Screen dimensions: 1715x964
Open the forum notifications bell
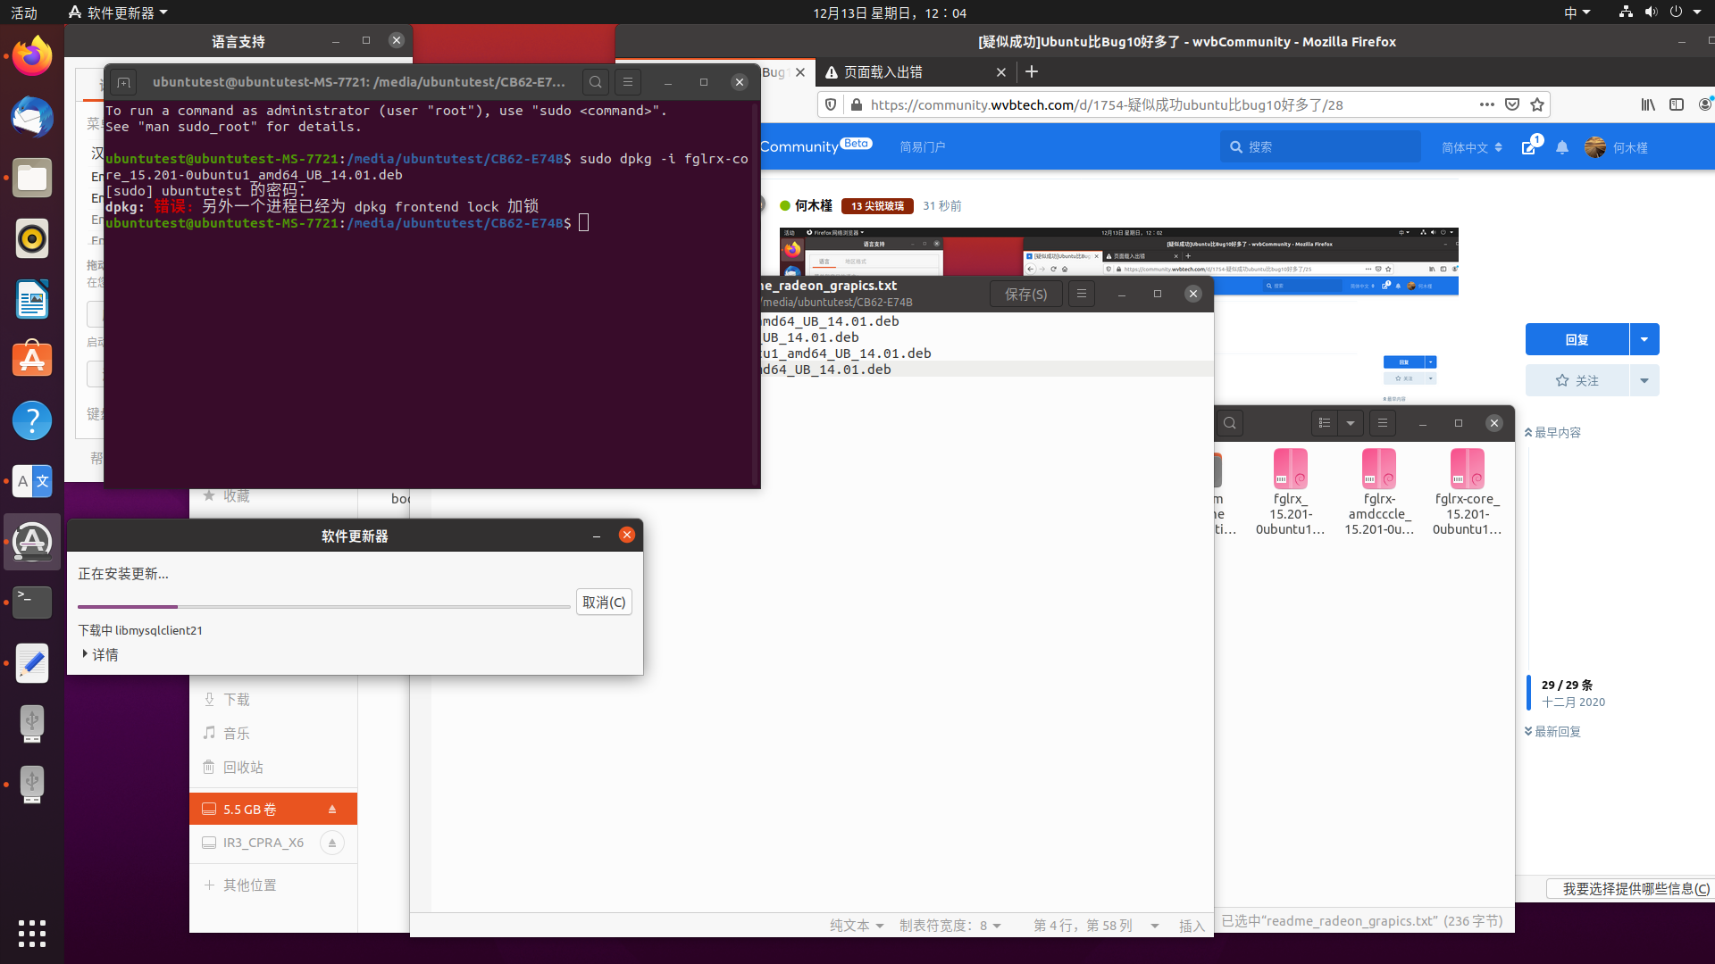pyautogui.click(x=1561, y=147)
